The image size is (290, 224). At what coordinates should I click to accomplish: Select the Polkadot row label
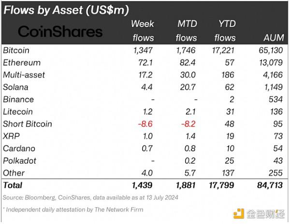coord(18,160)
